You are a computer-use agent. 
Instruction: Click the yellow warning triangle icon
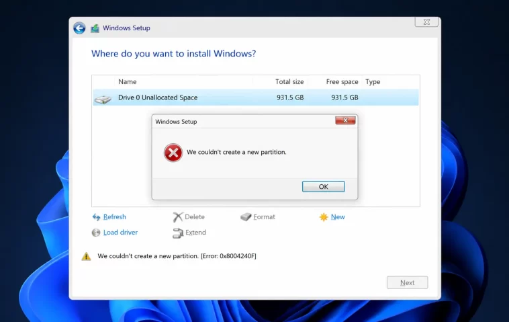86,256
